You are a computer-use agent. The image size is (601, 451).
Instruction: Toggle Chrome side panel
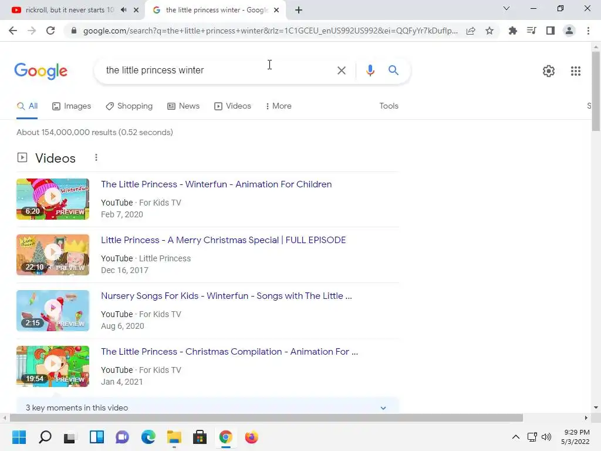pyautogui.click(x=551, y=31)
